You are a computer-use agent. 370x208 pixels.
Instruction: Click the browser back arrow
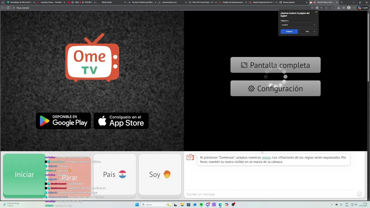coord(3,8)
